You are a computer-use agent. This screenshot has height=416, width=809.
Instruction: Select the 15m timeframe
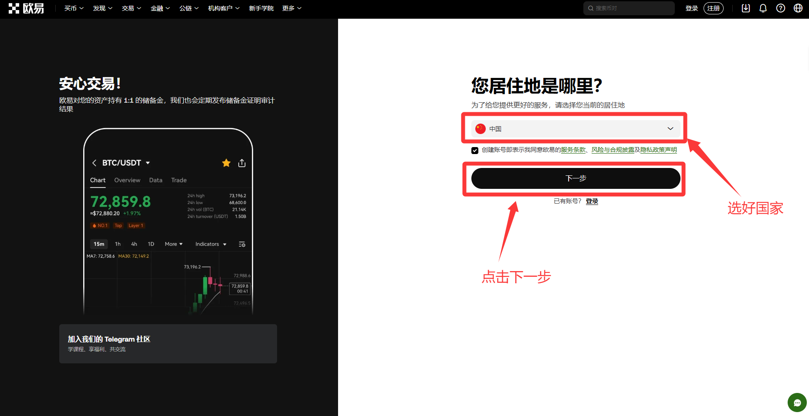99,244
